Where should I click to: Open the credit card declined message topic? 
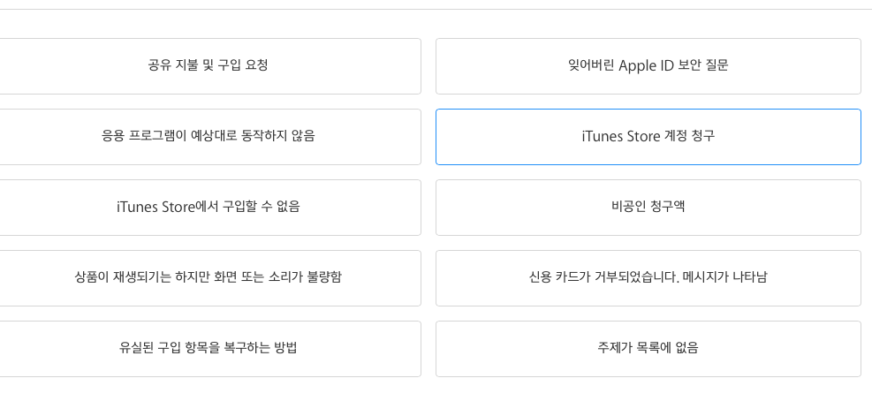coord(648,277)
